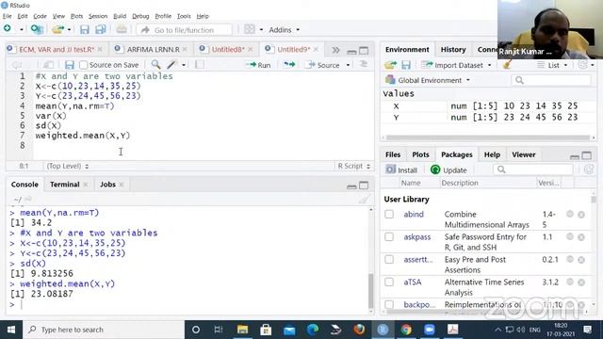The image size is (603, 339).
Task: Click the New File plus icon
Action: [x=8, y=29]
